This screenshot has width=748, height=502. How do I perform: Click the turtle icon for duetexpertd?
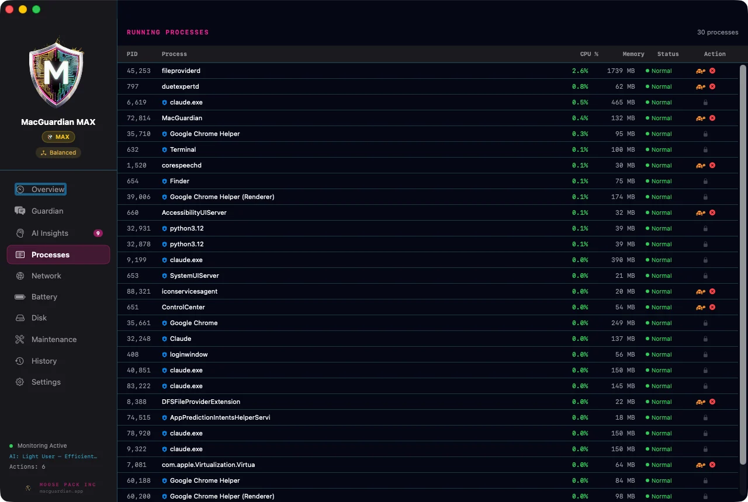pyautogui.click(x=700, y=86)
